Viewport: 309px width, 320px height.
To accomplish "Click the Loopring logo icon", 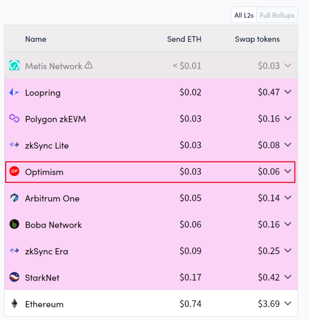I will (14, 92).
